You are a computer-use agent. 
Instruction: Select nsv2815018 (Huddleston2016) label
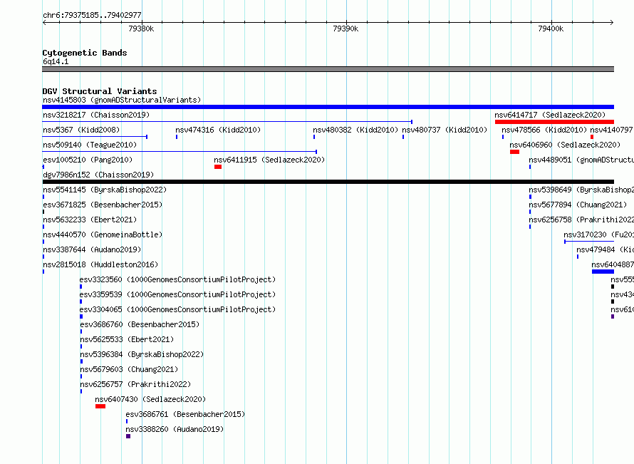click(x=100, y=264)
